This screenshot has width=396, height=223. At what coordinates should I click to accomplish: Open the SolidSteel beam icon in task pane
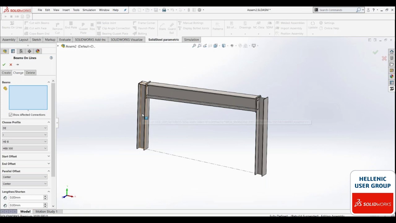tap(392, 89)
